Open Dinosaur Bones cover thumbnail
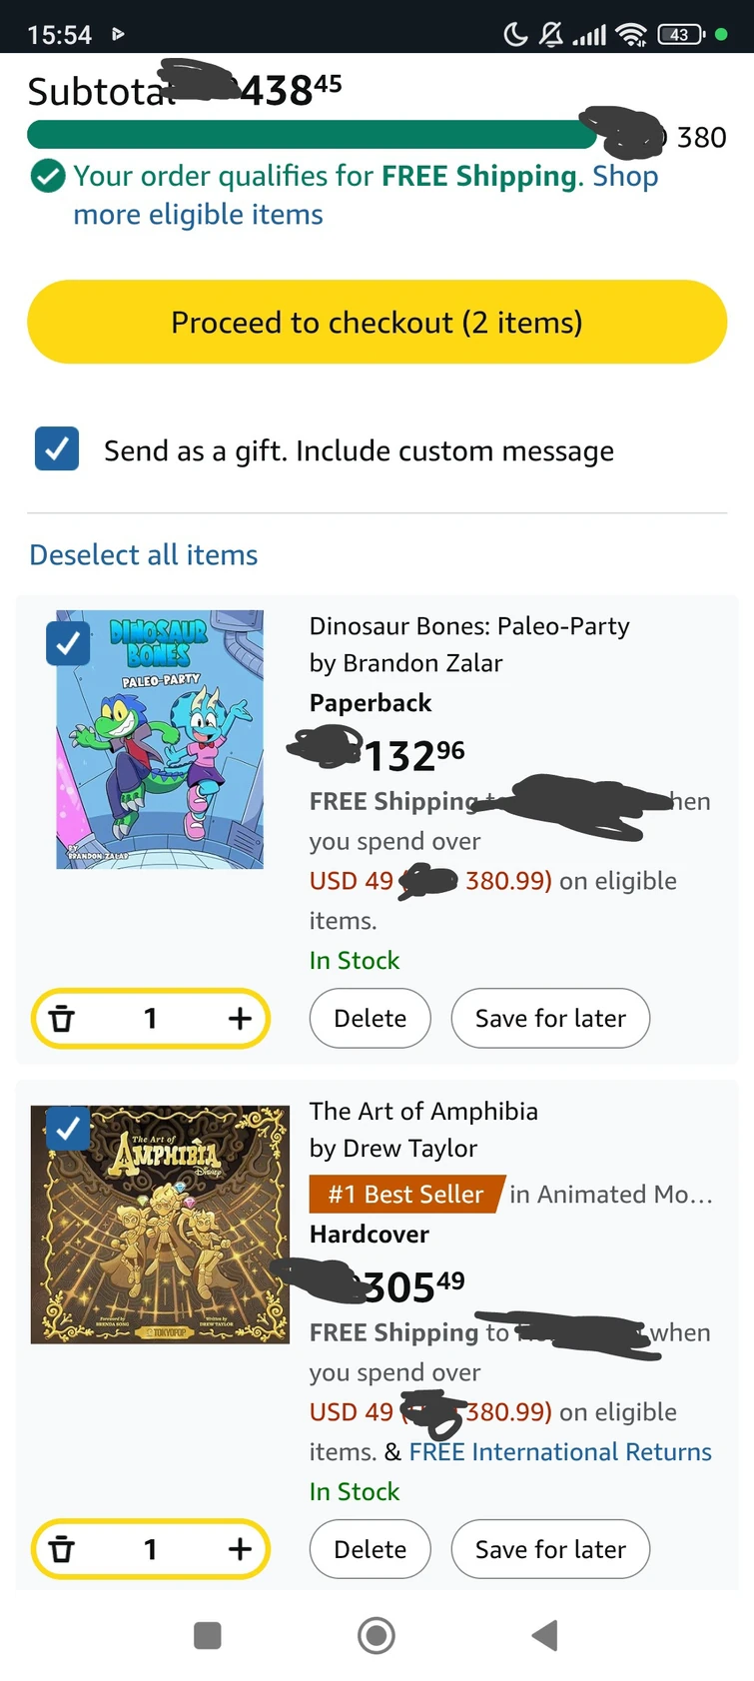The width and height of the screenshot is (754, 1681). tap(160, 739)
